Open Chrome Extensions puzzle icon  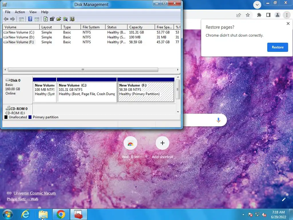259,15
